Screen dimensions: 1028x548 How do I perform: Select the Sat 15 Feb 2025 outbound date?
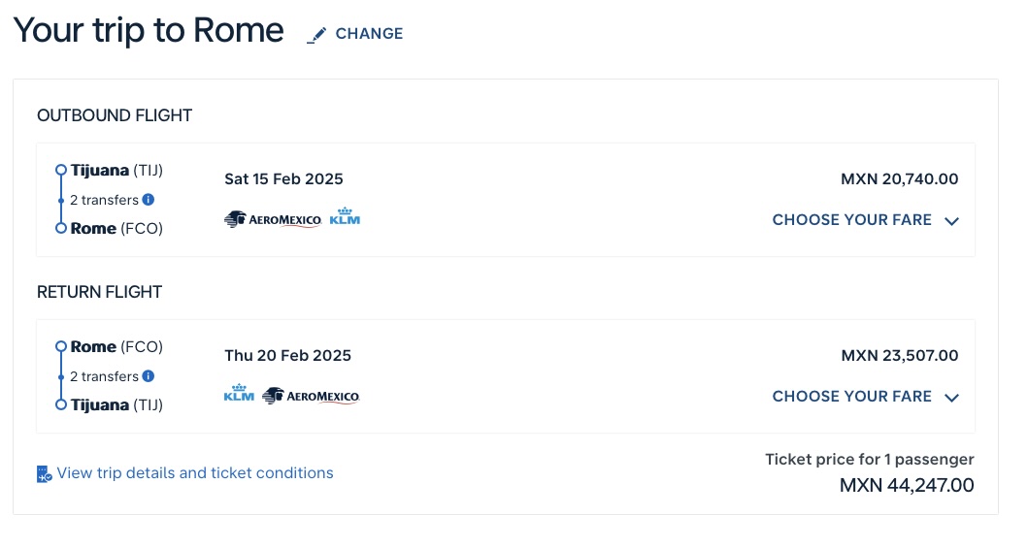click(283, 179)
